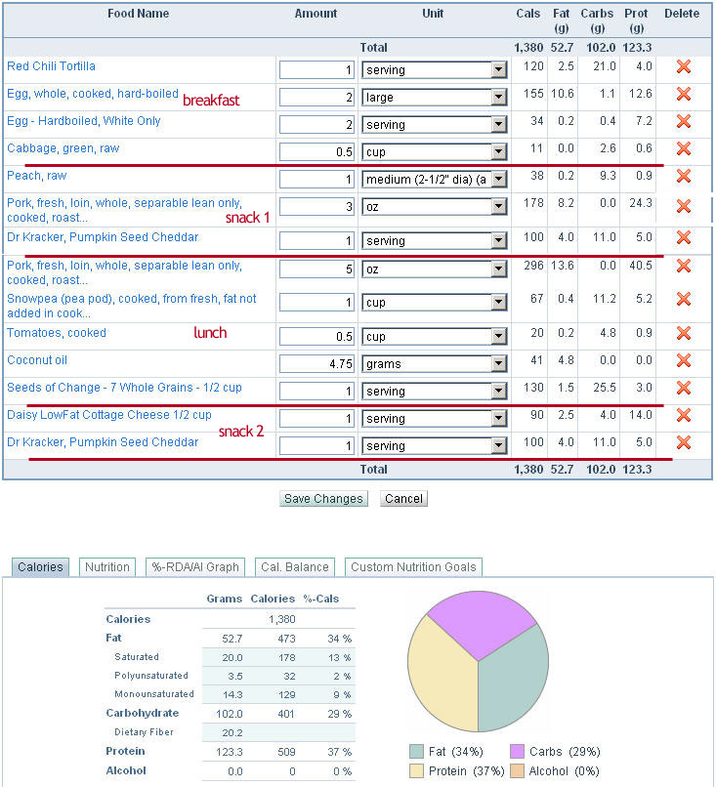This screenshot has width=716, height=787.
Task: Open the Cal. Balance tab
Action: click(295, 567)
